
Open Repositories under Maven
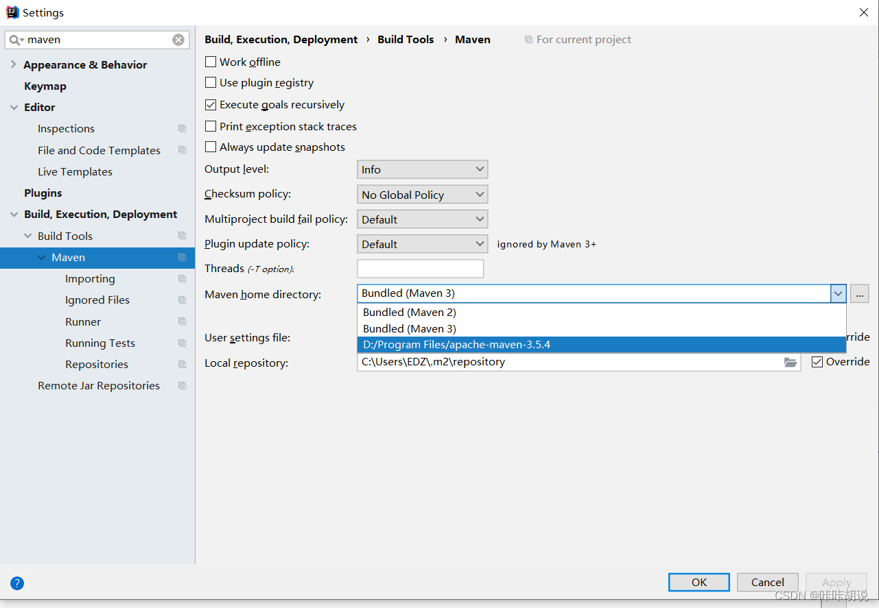click(x=97, y=365)
